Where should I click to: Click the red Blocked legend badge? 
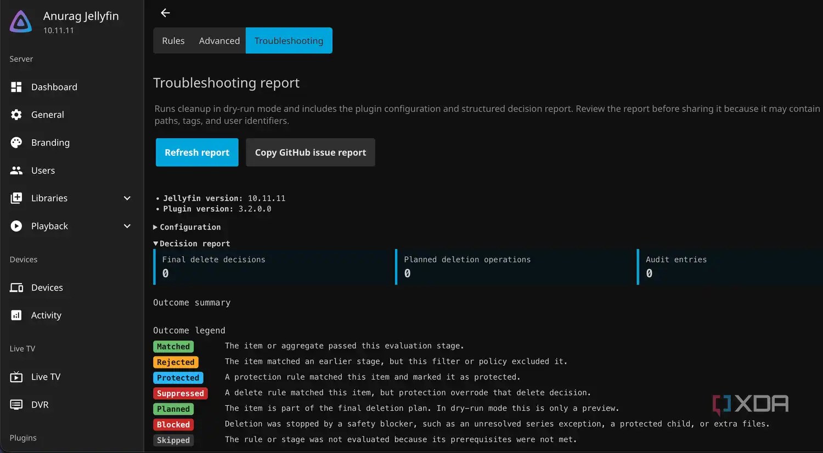click(x=173, y=424)
